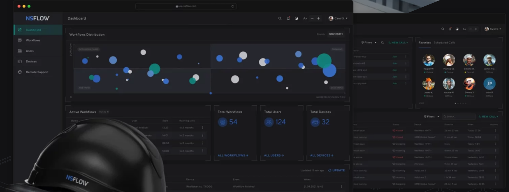Click the Total Workflows icon beside 54

tap(223, 122)
